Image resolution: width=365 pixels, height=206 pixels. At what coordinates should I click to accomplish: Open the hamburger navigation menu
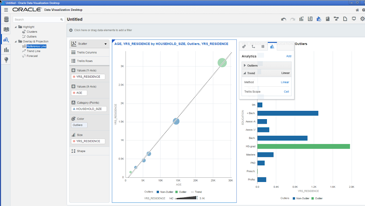pos(6,10)
